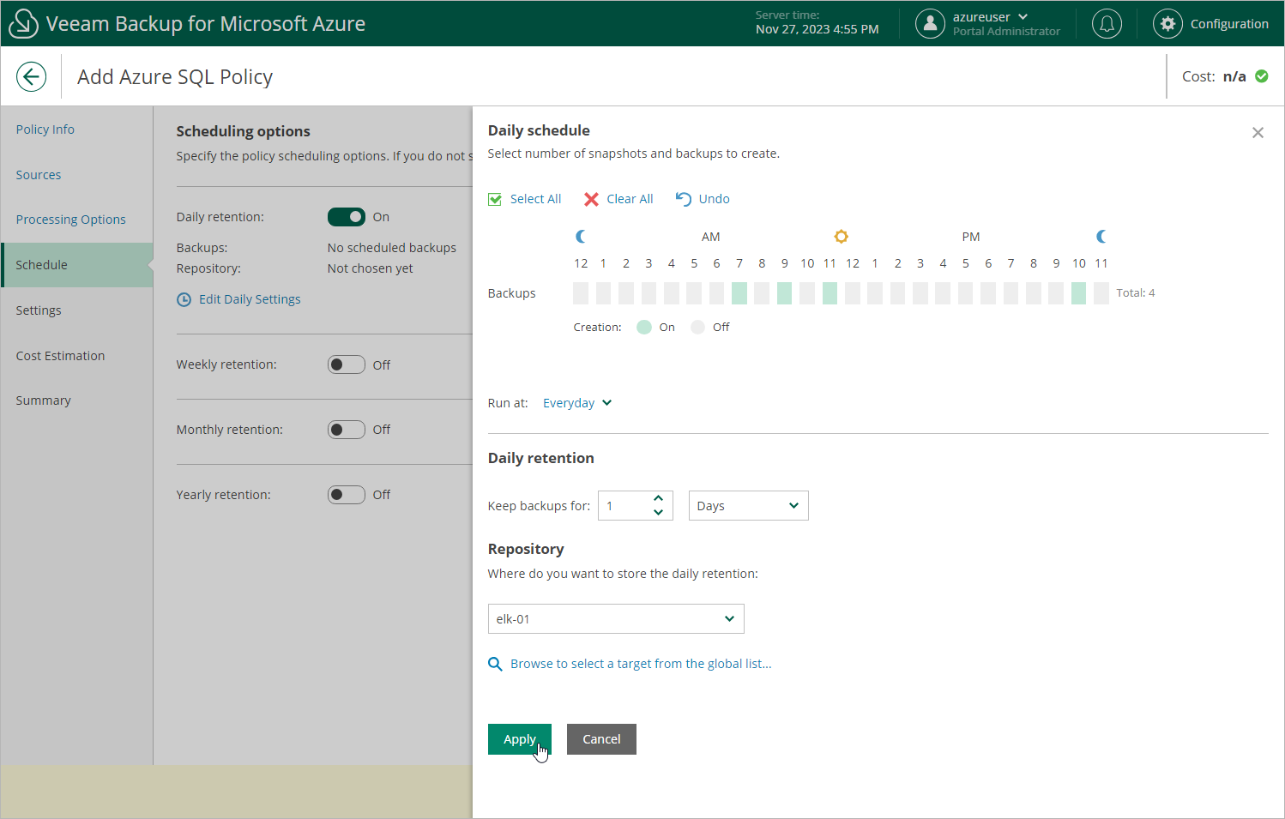
Task: Open Configuration gear icon
Action: point(1167,23)
